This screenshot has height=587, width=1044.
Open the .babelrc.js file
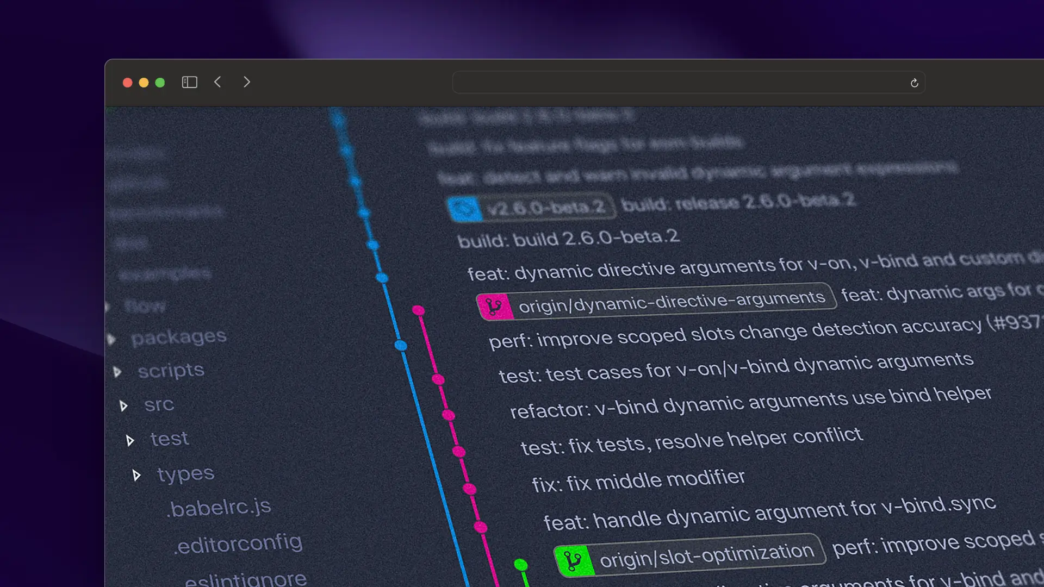pos(219,508)
